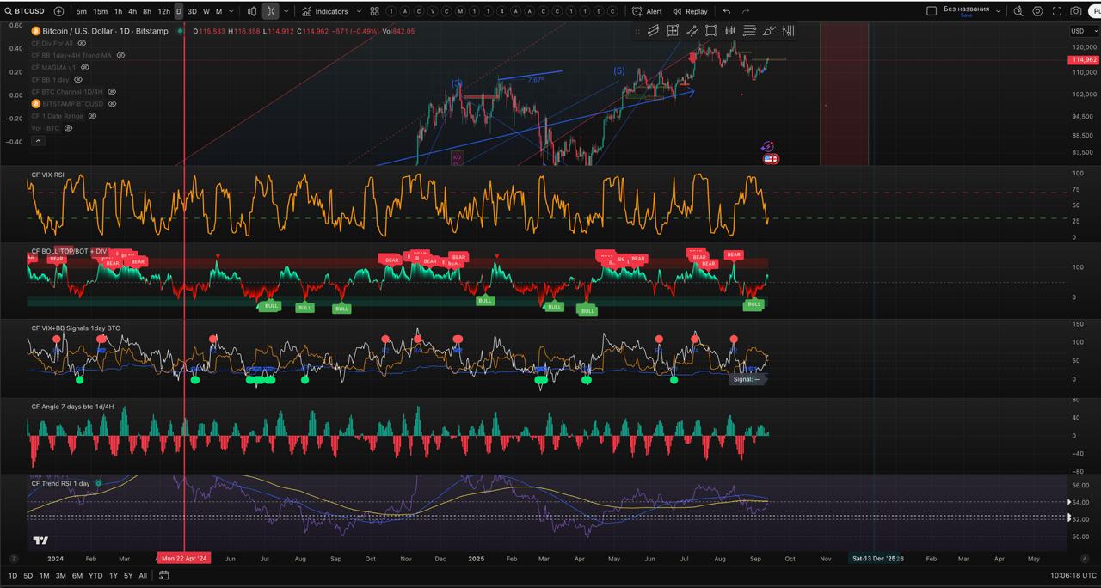The width and height of the screenshot is (1101, 588).
Task: Show the CF MAGMA v1 indicator
Action: (x=84, y=67)
